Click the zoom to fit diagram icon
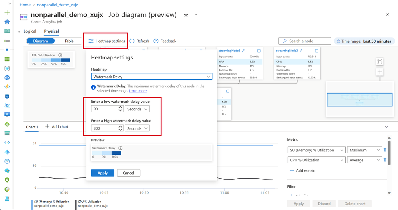The height and width of the screenshot is (210, 398). pyautogui.click(x=380, y=61)
